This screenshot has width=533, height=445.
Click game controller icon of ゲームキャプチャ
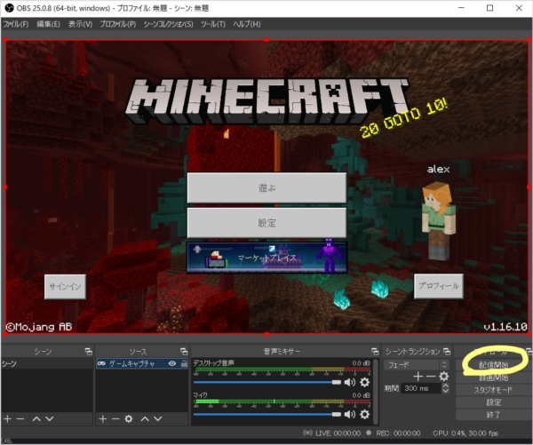101,363
